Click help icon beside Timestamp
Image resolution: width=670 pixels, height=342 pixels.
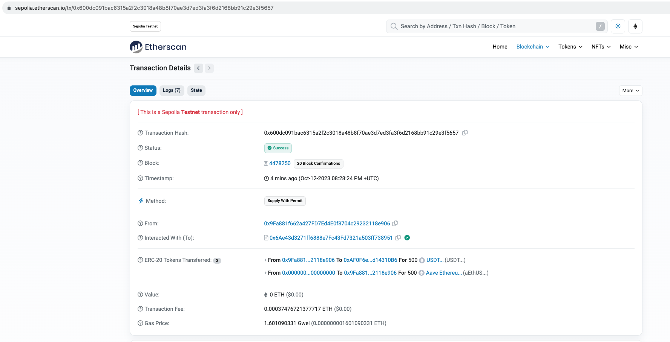(140, 178)
